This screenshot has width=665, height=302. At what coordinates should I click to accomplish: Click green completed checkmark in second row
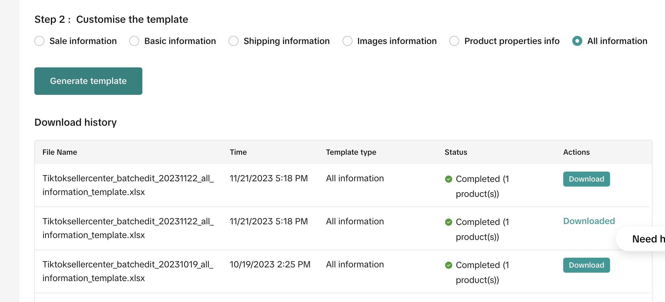pyautogui.click(x=449, y=222)
